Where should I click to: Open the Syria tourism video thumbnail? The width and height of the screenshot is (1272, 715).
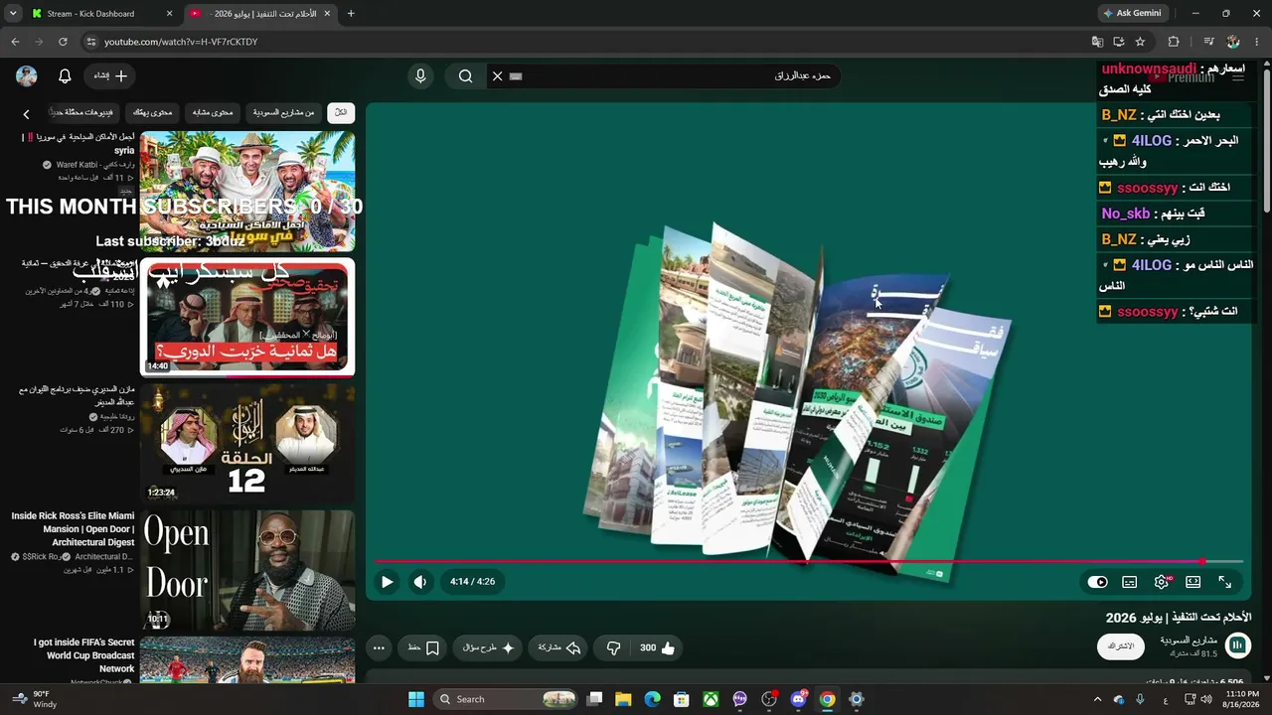(247, 191)
